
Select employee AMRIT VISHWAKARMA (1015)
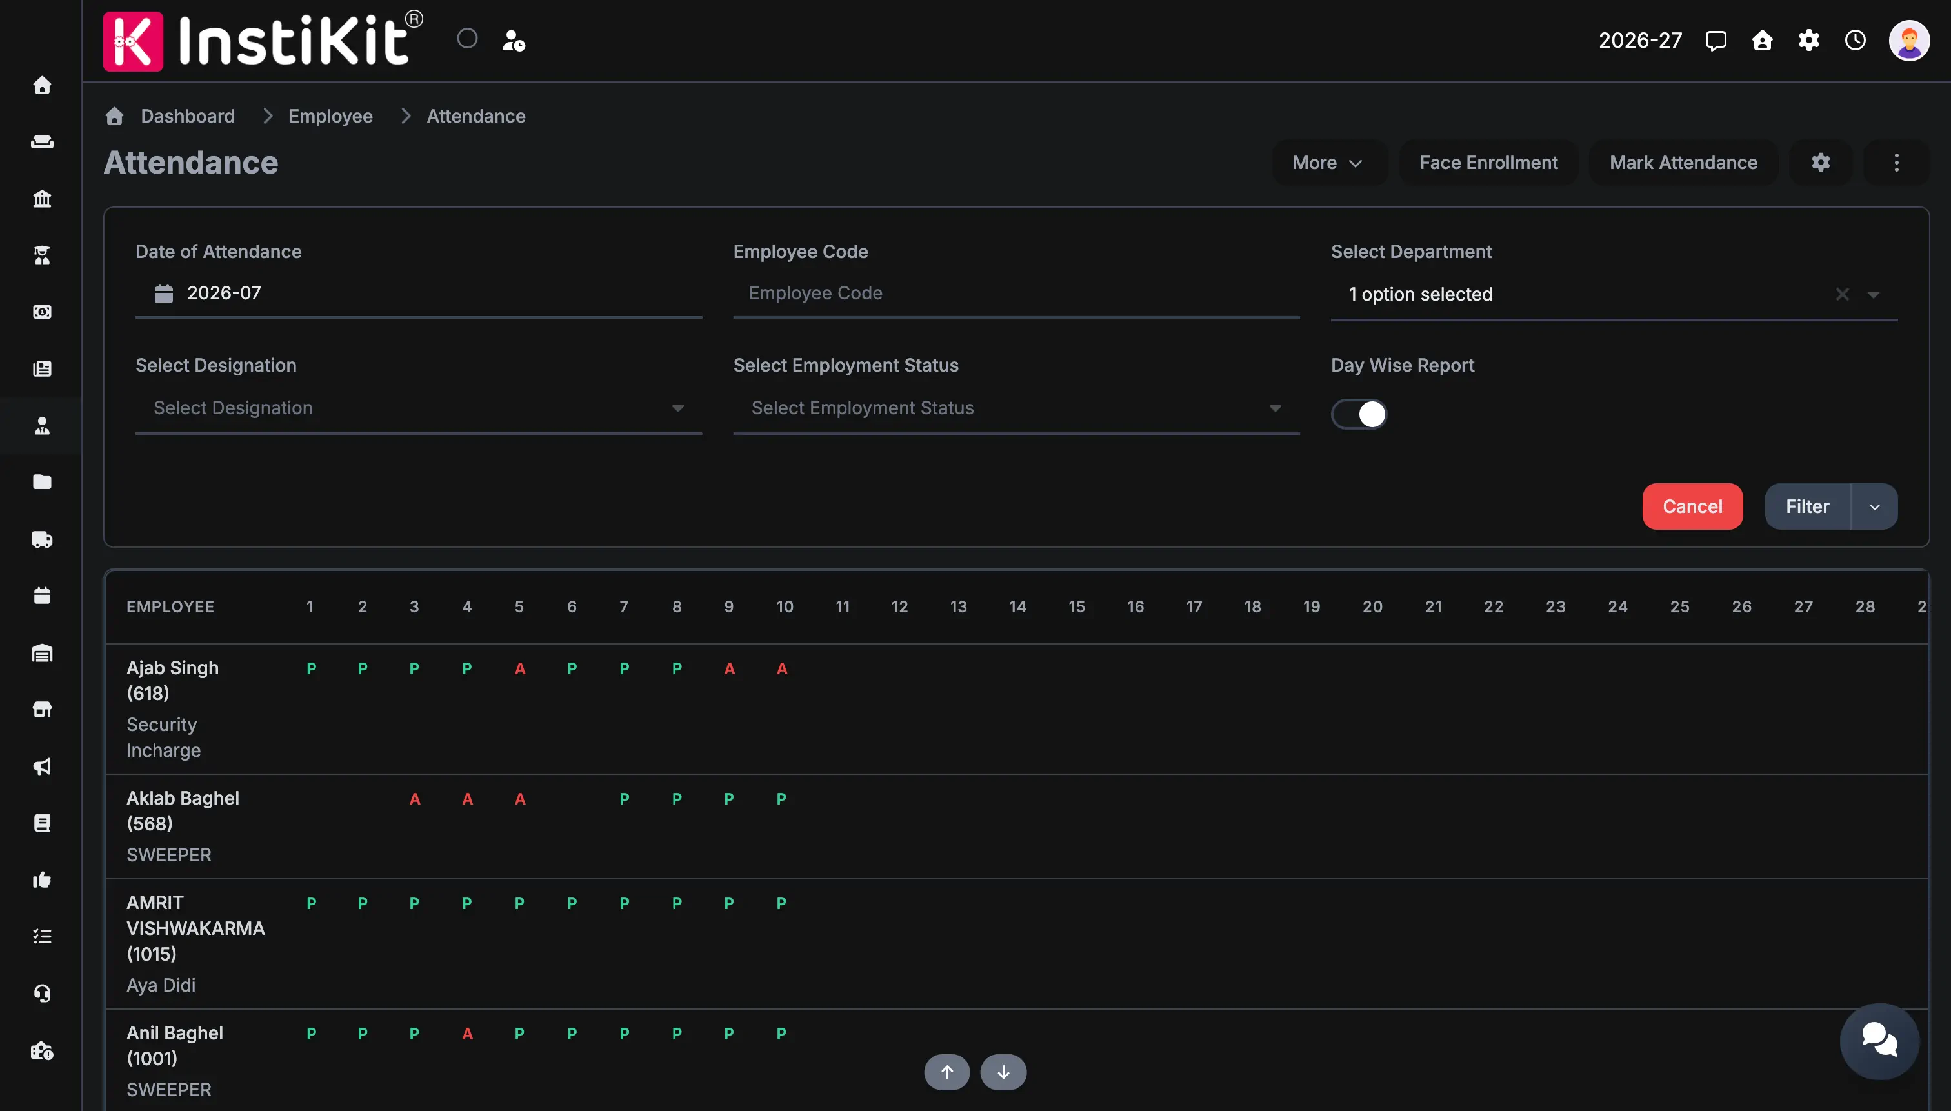pos(195,928)
